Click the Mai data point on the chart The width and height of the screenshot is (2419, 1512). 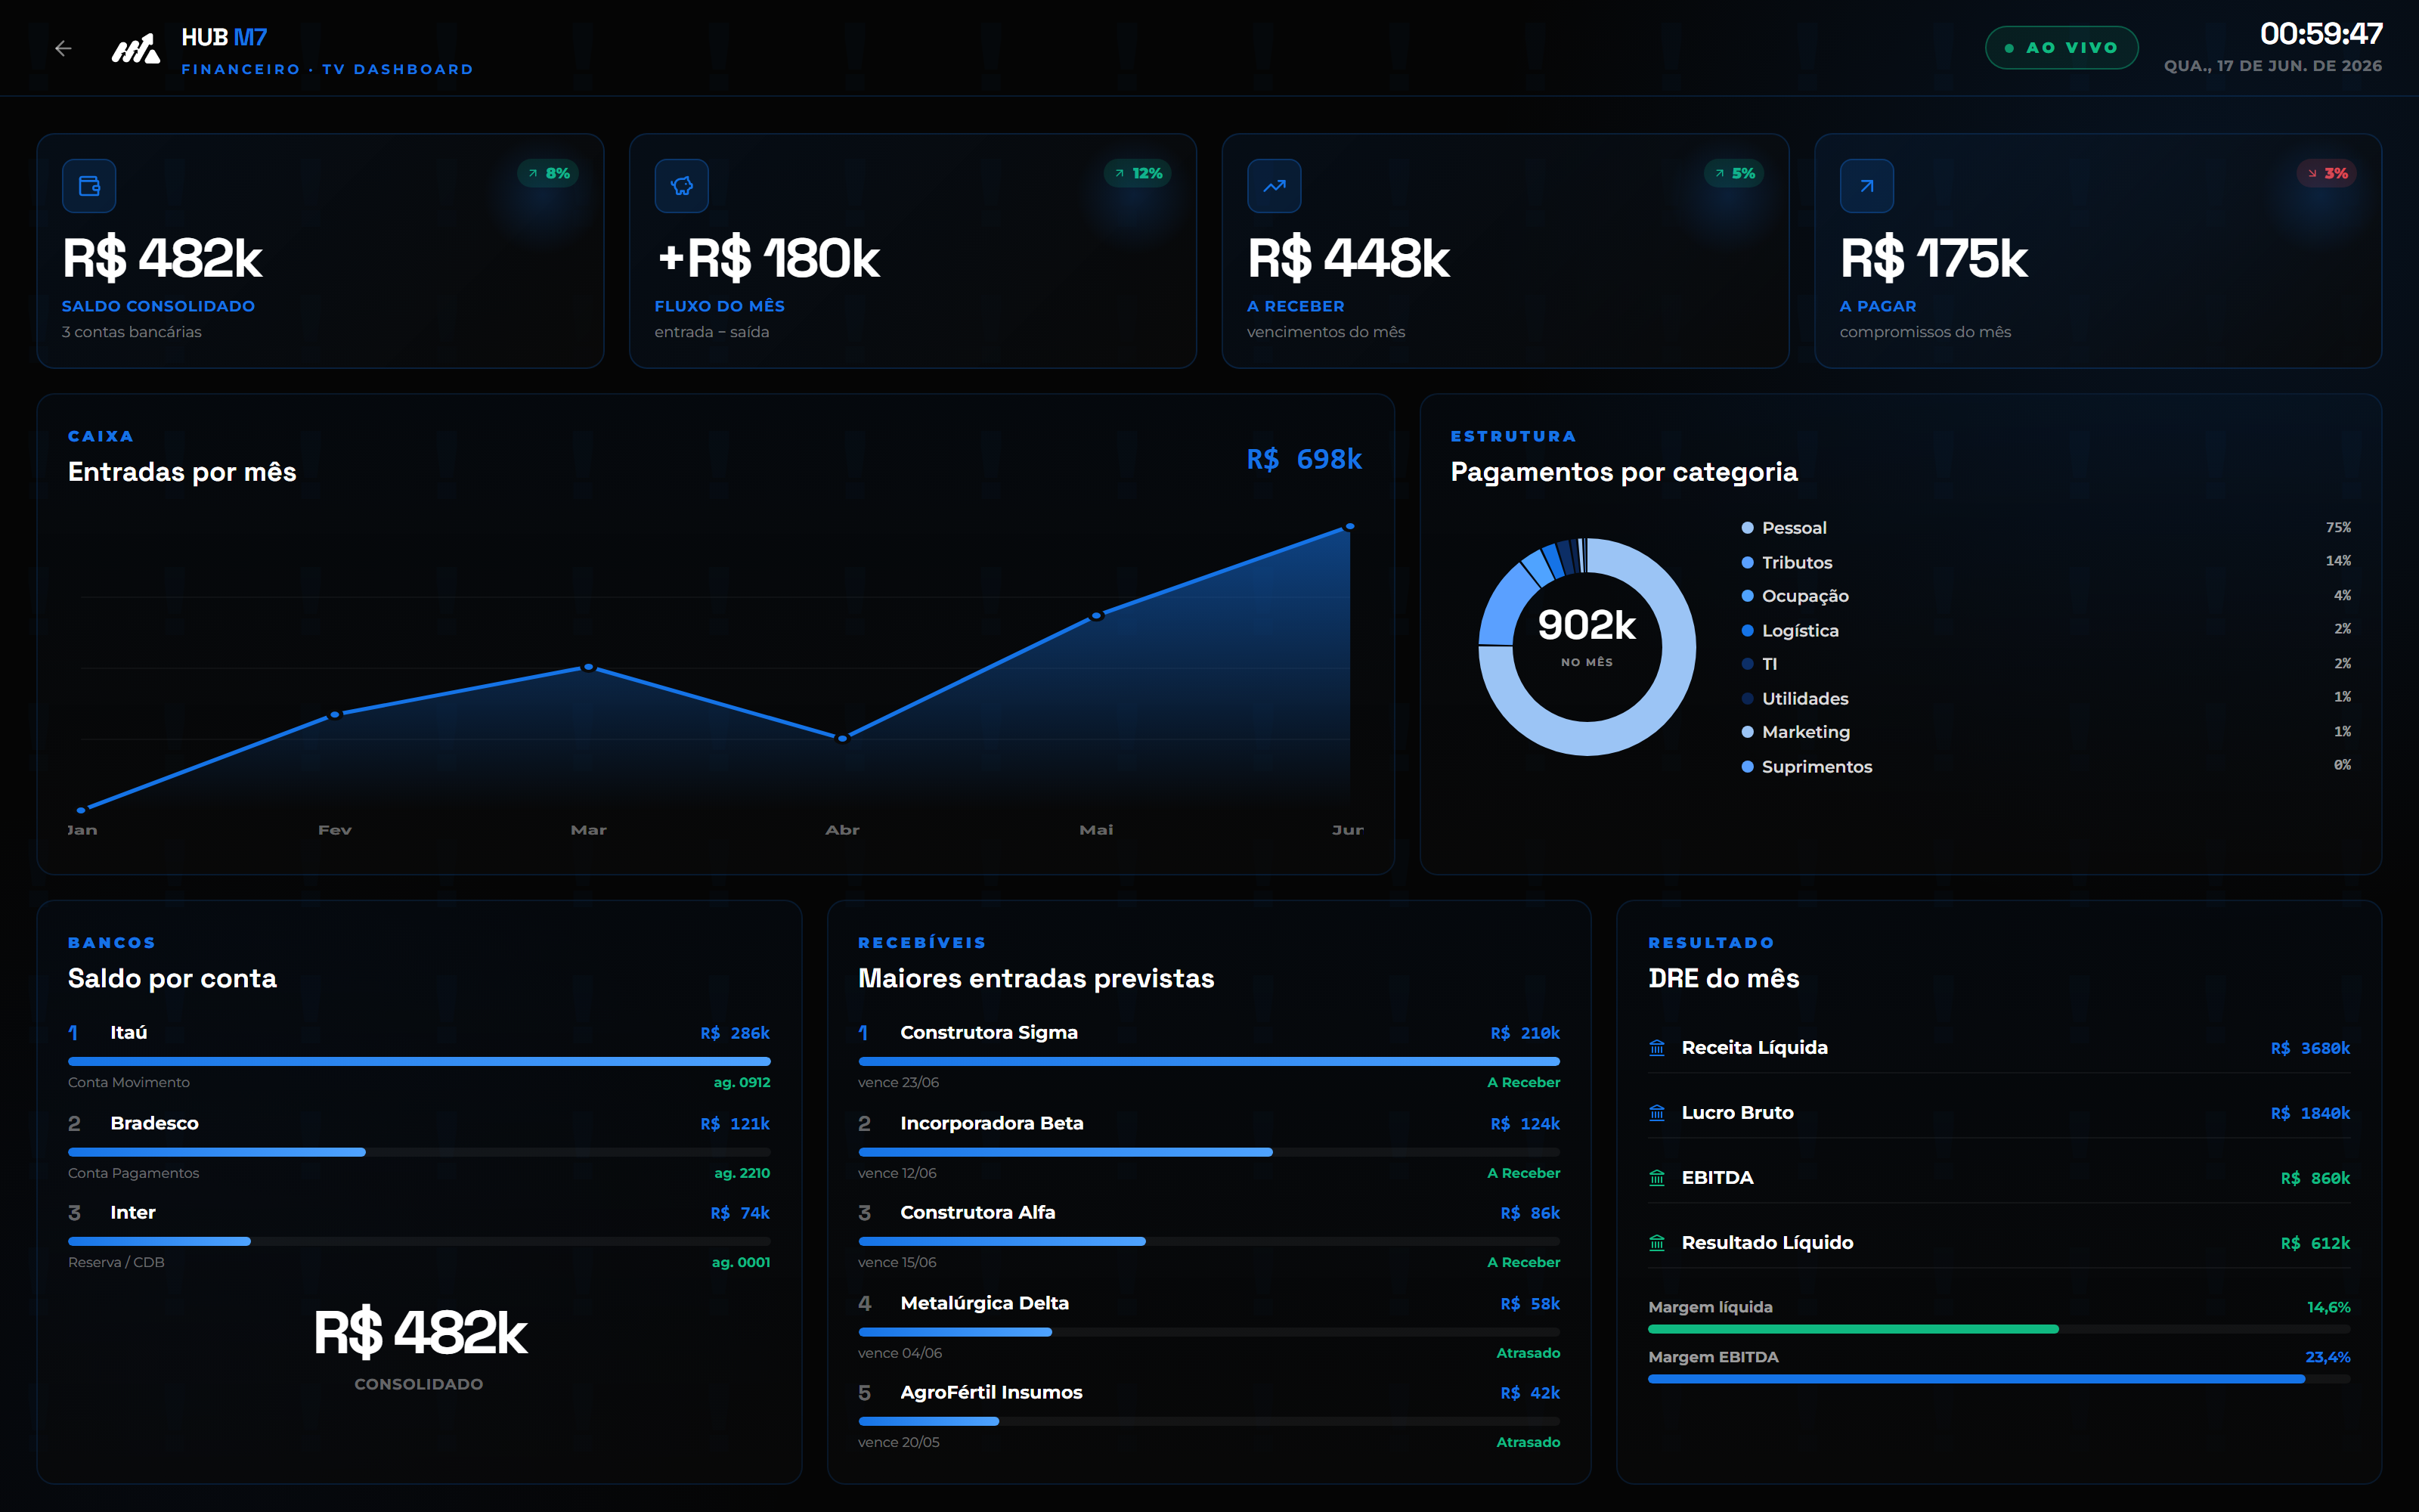(x=1097, y=616)
